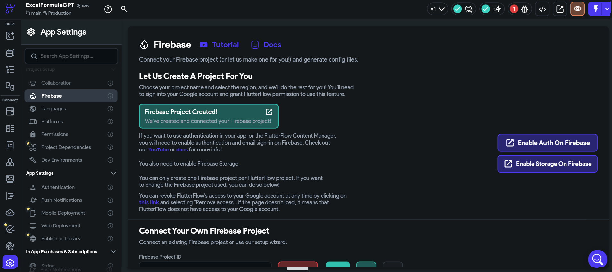This screenshot has height=272, width=612.
Task: Open Web Deployment settings
Action: tap(71, 226)
